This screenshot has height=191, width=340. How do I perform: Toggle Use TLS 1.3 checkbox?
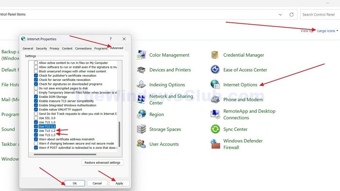(x=36, y=135)
